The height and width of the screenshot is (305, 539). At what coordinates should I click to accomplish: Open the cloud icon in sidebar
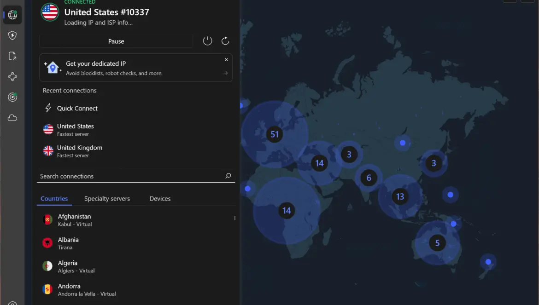(12, 118)
